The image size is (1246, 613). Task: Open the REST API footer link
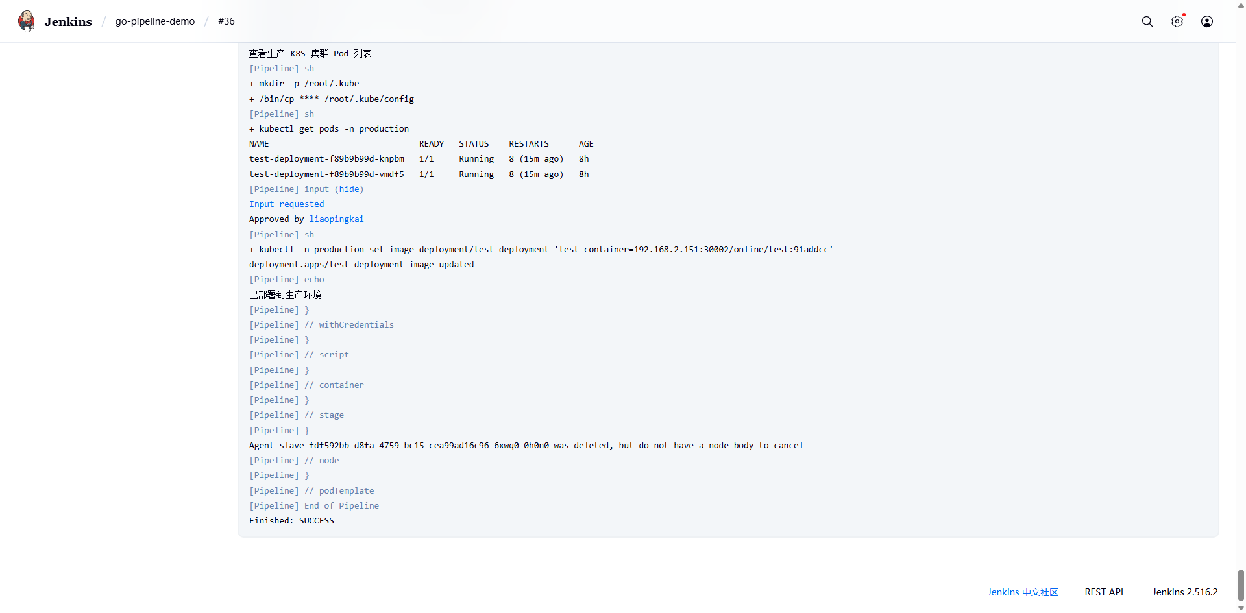[1103, 592]
